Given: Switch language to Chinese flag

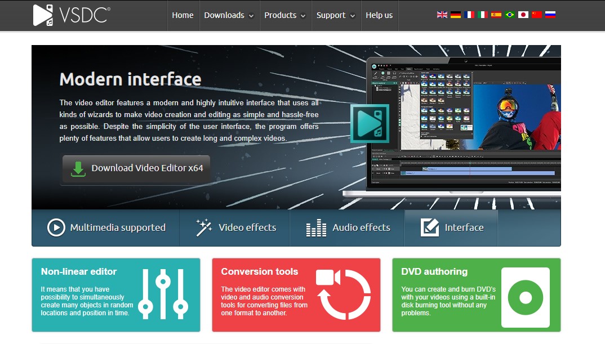Looking at the screenshot, I should coord(537,15).
